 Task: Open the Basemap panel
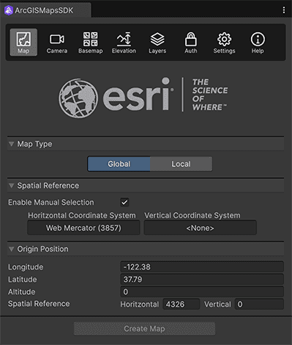coord(91,43)
